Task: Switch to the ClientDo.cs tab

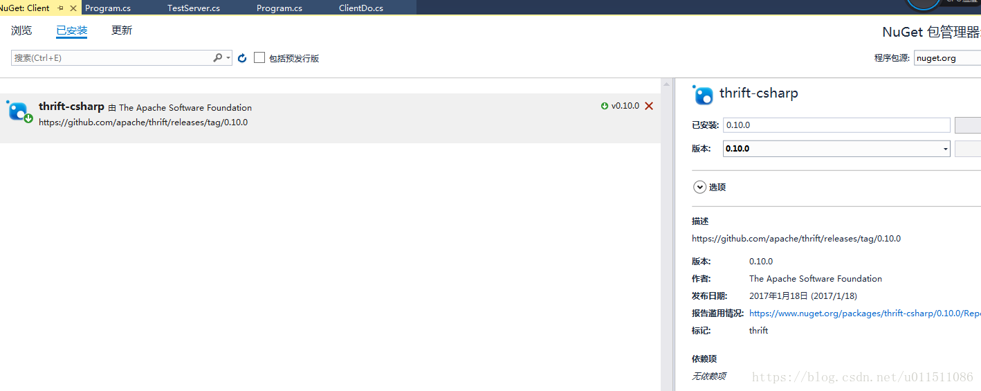Action: (361, 8)
